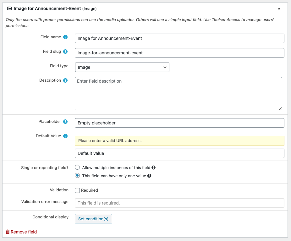Enable the Required validation checkbox
The image size is (291, 241).
click(77, 190)
